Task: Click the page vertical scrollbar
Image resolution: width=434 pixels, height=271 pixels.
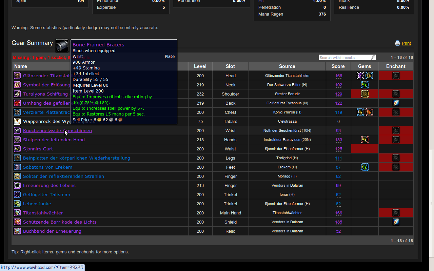Action: tap(431, 203)
